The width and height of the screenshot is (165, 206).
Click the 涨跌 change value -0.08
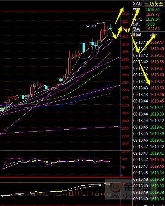point(150,24)
